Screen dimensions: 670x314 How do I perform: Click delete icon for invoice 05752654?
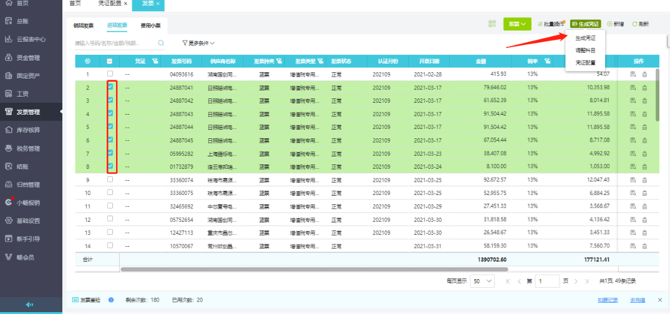pos(644,220)
